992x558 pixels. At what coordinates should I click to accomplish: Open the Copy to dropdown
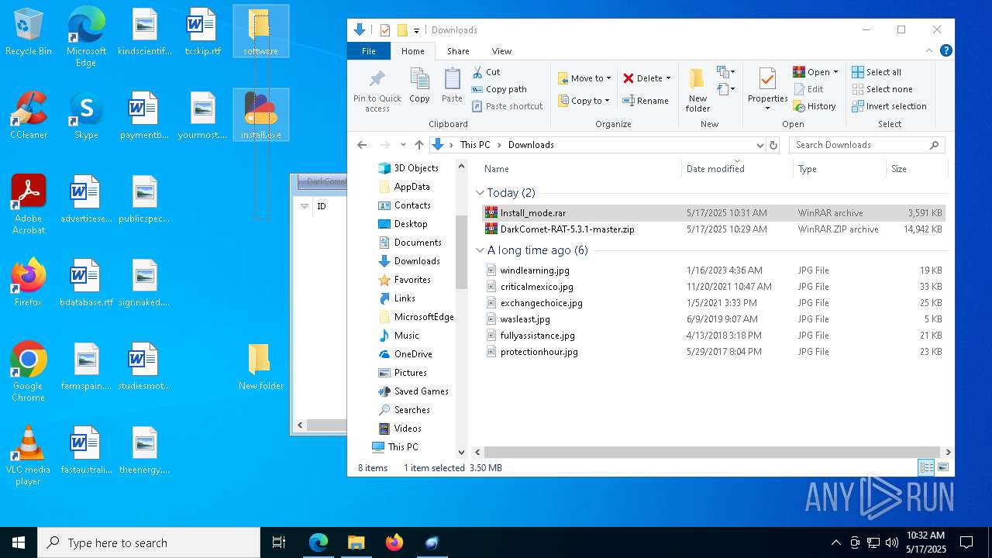(x=584, y=101)
